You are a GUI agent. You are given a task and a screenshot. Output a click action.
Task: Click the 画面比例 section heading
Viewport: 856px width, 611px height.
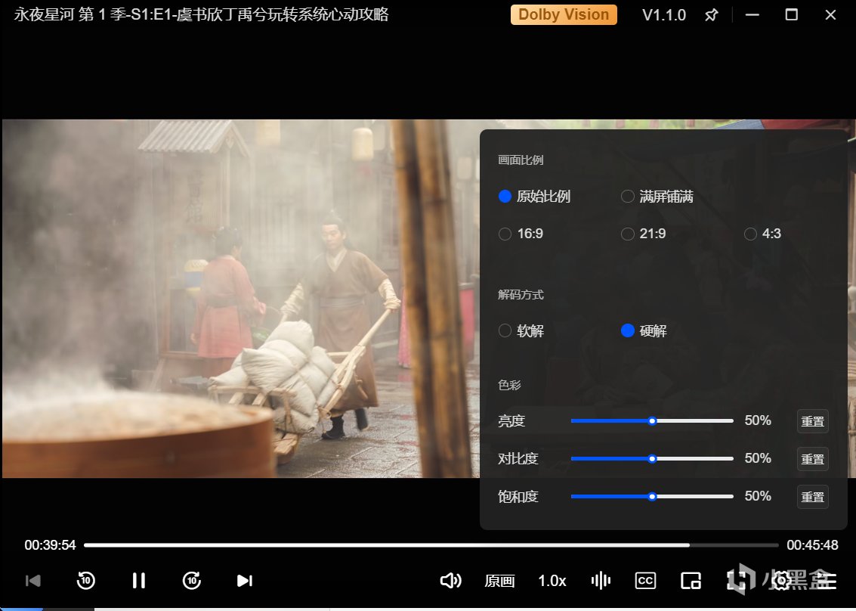tap(521, 160)
